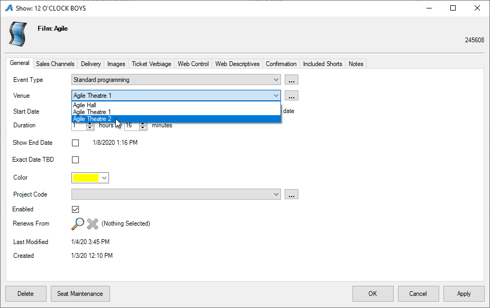Switch to the Confirmation tab

click(281, 63)
